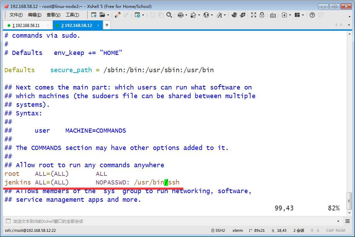Image resolution: width=355 pixels, height=237 pixels.
Task: Click the Font icon
Action: click(x=219, y=15)
